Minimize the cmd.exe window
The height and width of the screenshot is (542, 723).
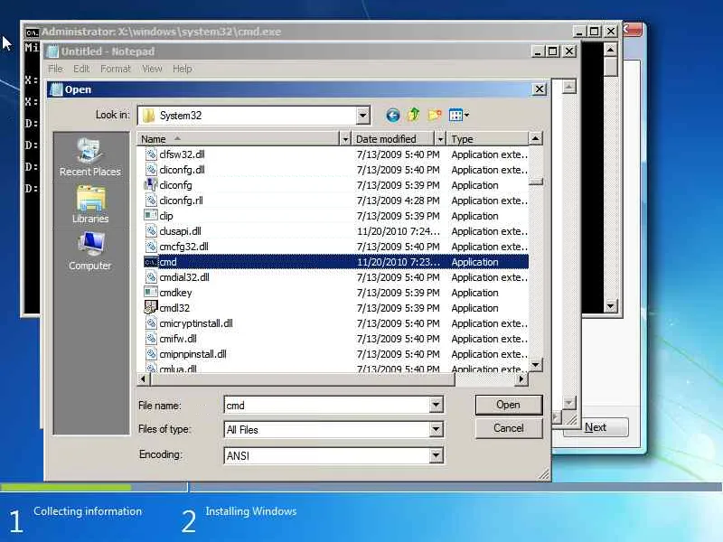coord(578,32)
